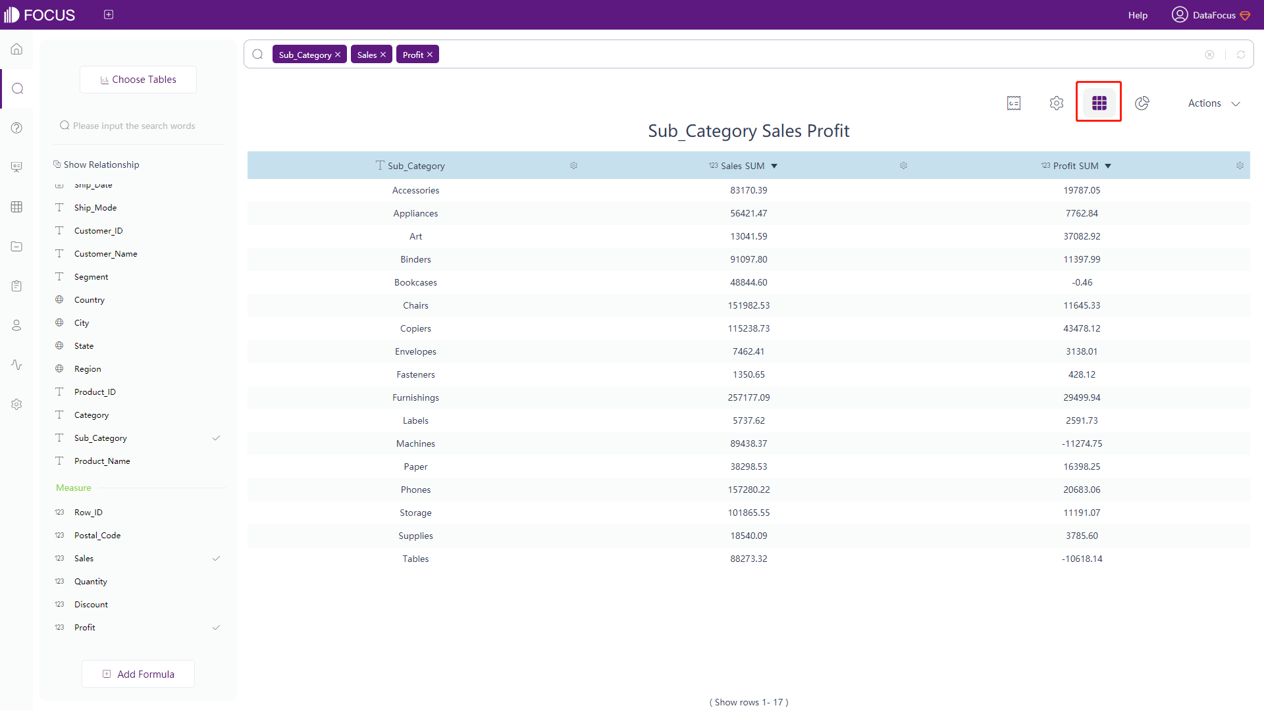Select the Product_ID column

pyautogui.click(x=95, y=392)
